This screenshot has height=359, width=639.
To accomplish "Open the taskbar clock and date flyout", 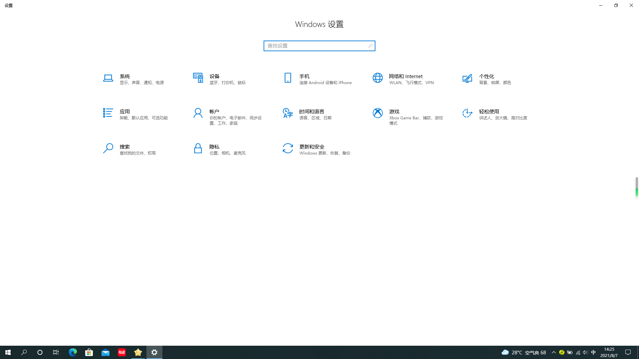I will point(609,352).
